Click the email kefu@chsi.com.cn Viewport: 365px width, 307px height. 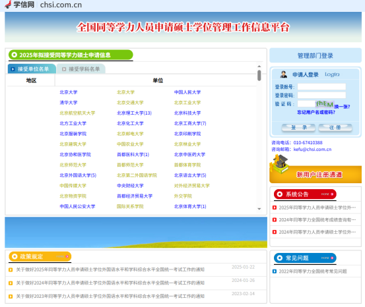[312, 149]
